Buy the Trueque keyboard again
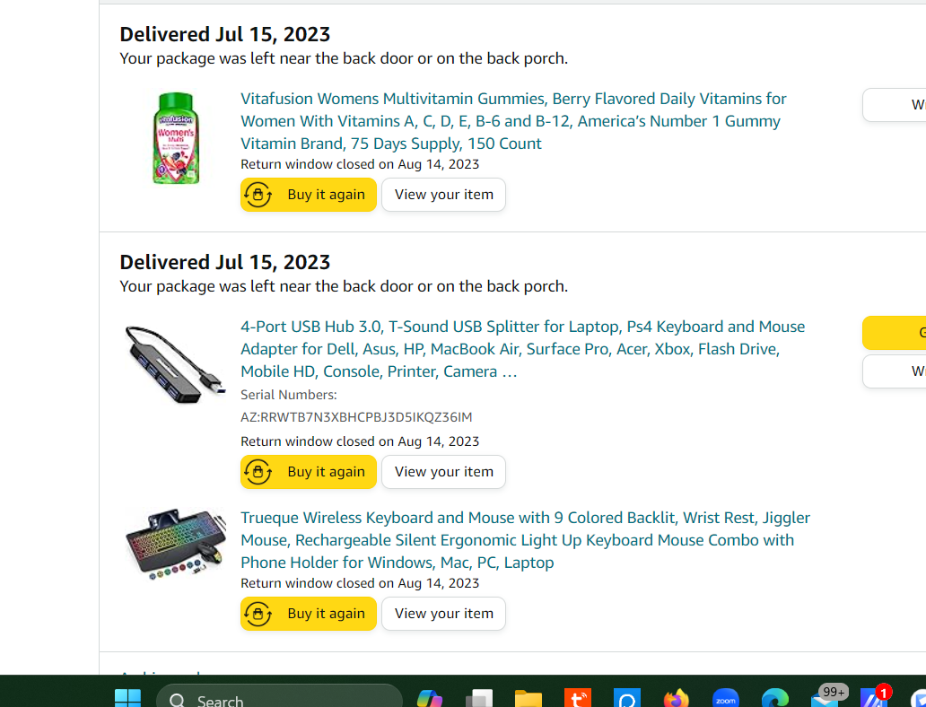 (309, 613)
